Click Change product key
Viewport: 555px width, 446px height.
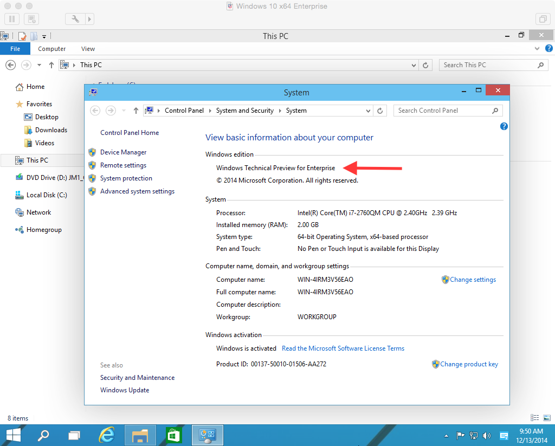pyautogui.click(x=469, y=364)
